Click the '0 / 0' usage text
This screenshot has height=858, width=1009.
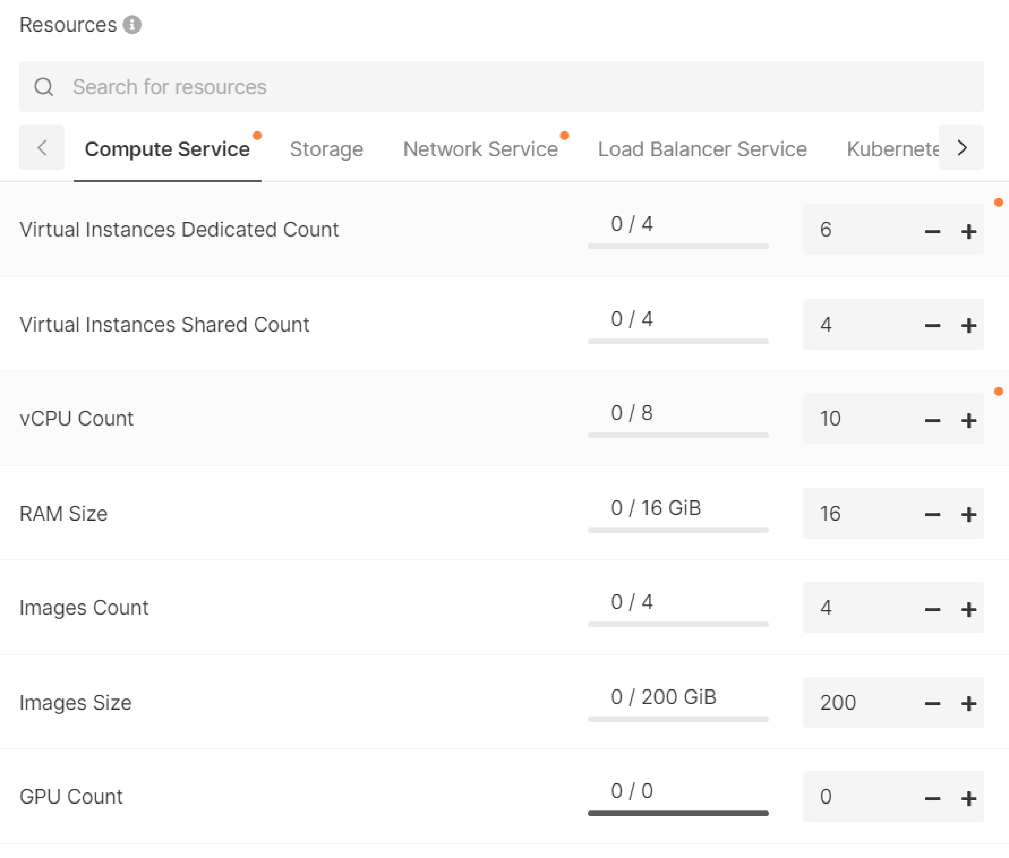(632, 791)
